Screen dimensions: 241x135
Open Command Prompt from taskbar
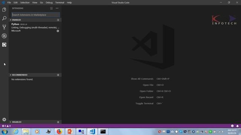point(103,132)
